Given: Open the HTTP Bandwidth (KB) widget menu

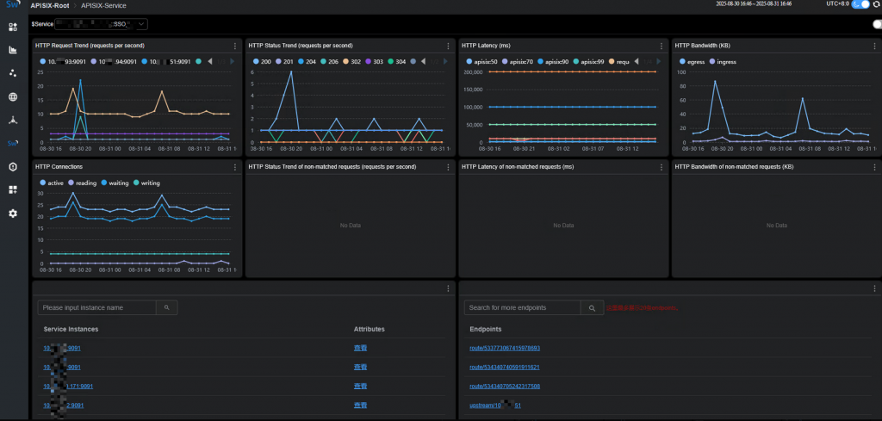Looking at the screenshot, I should tap(875, 46).
